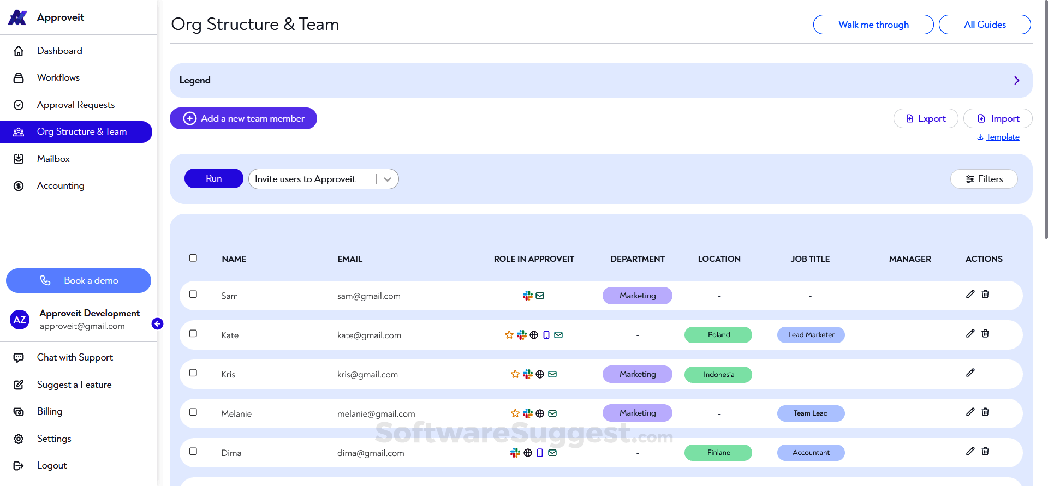Viewport: 1048px width, 486px height.
Task: Open Approval Requests in the sidebar
Action: 76,105
